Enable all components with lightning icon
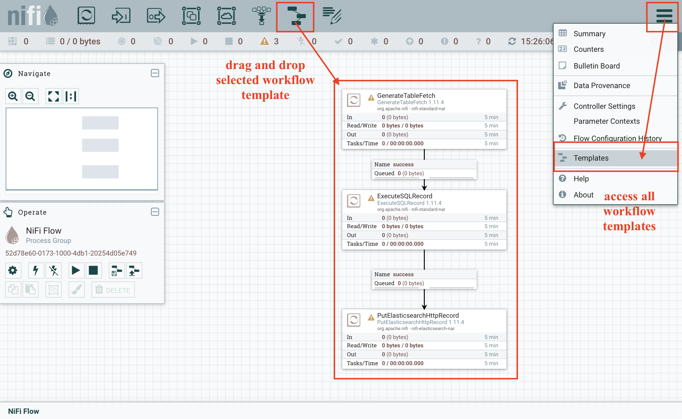This screenshot has width=682, height=419. point(36,271)
